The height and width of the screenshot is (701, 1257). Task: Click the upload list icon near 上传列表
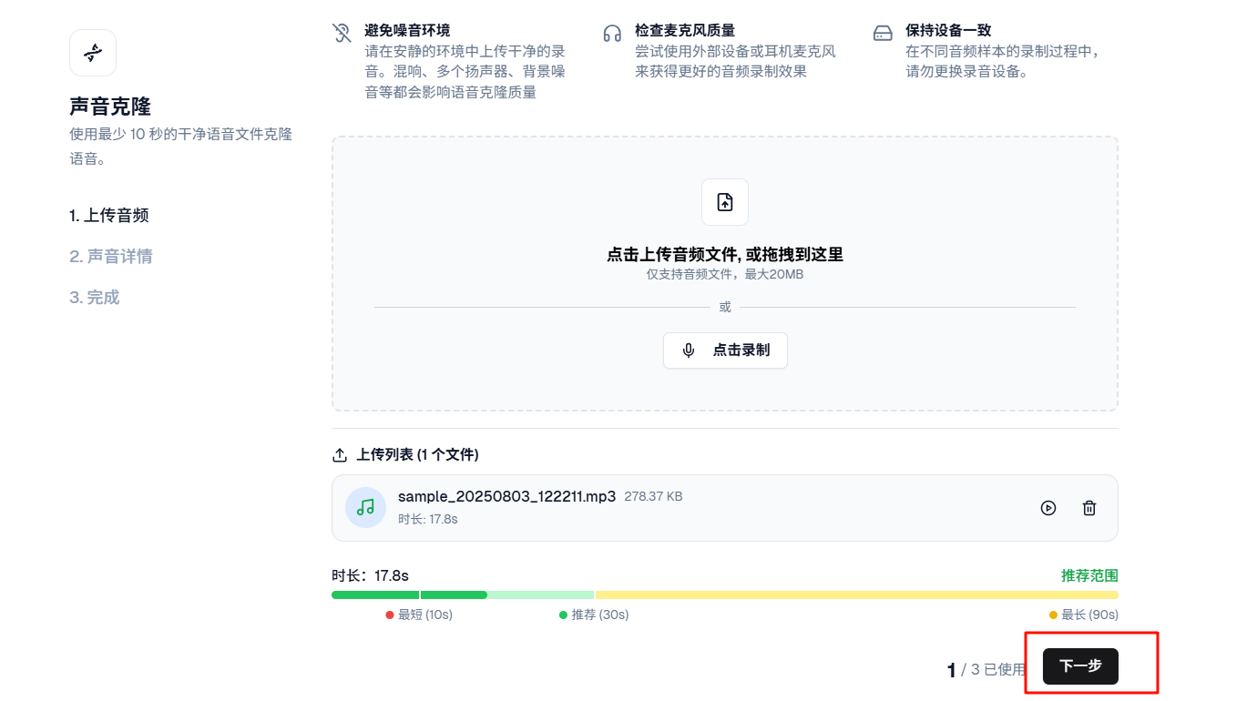coord(341,454)
